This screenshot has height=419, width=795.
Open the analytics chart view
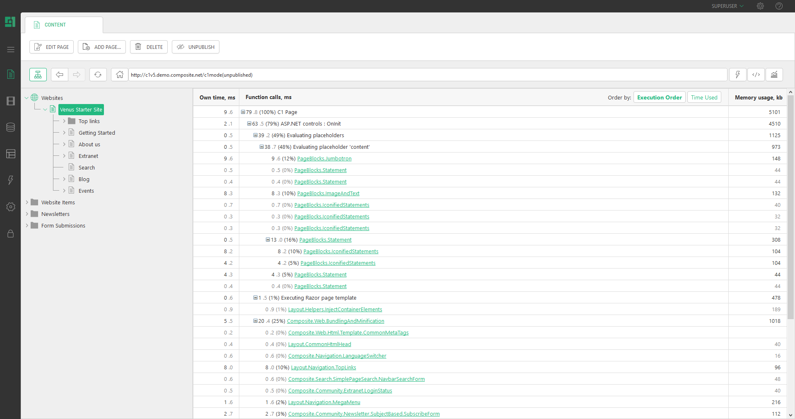[x=774, y=75]
